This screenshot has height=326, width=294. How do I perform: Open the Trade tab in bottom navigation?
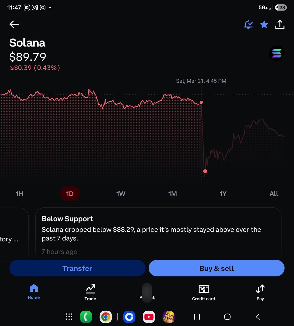click(90, 292)
